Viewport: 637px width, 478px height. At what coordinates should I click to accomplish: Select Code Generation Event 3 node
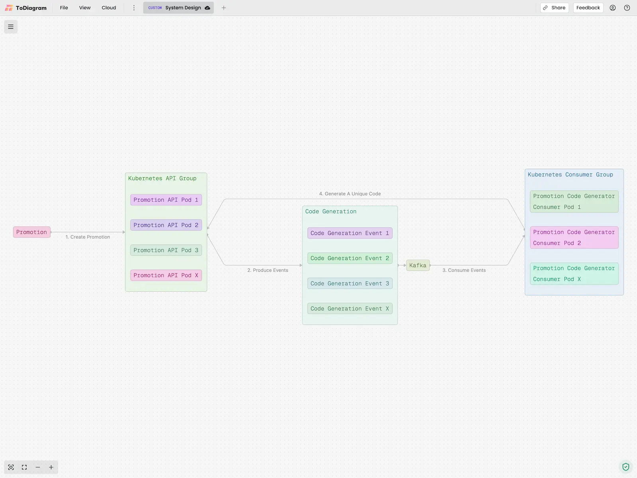click(x=350, y=284)
